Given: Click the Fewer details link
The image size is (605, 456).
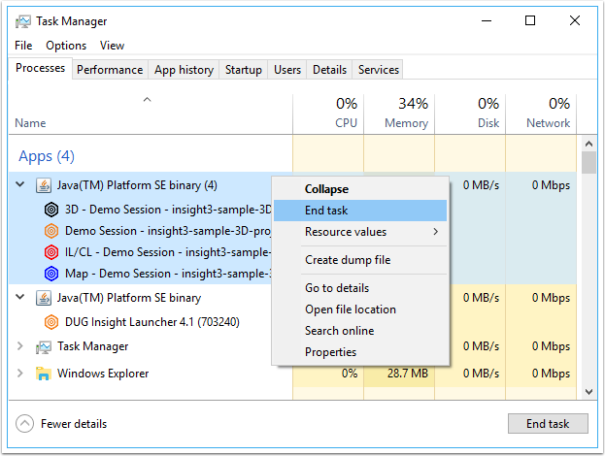Looking at the screenshot, I should tap(74, 424).
